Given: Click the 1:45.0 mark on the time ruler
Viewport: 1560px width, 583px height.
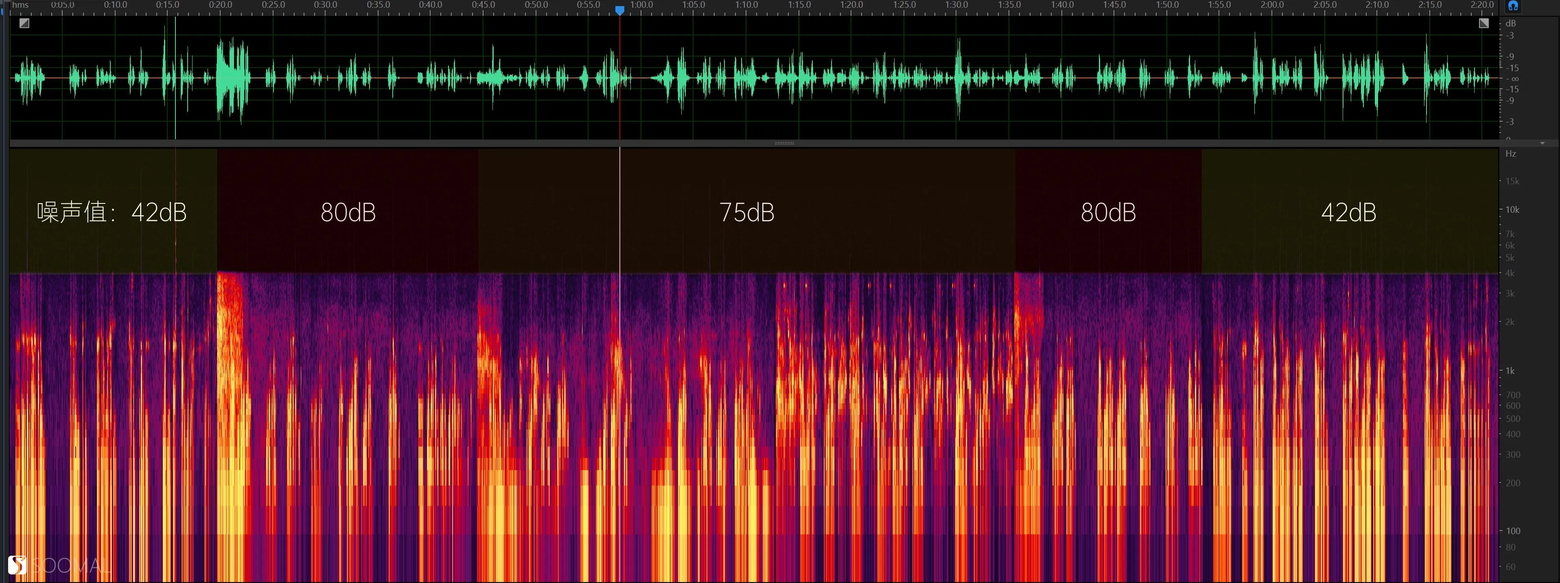Looking at the screenshot, I should pos(1114,5).
